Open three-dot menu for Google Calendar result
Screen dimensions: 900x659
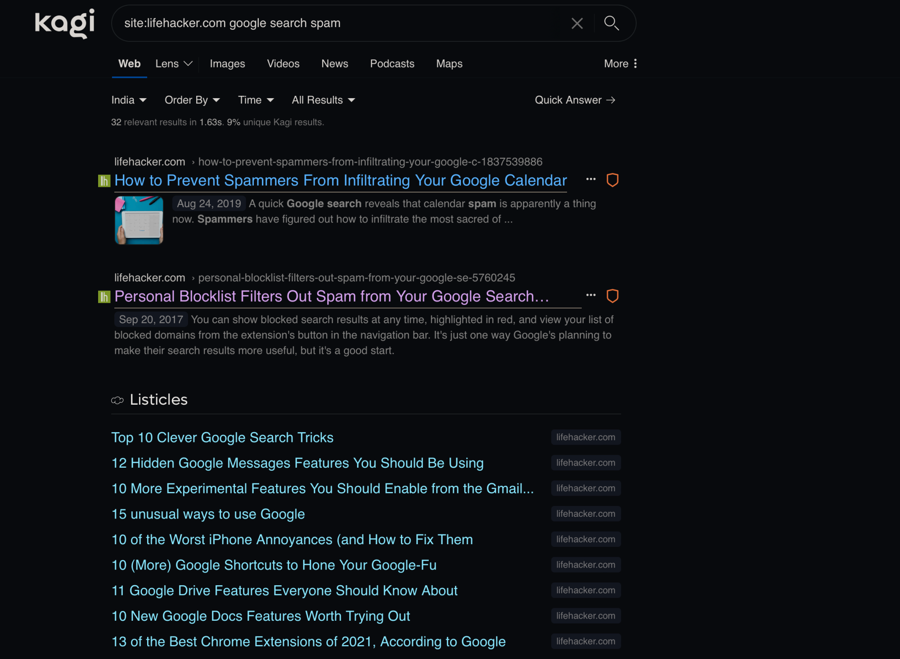click(591, 179)
